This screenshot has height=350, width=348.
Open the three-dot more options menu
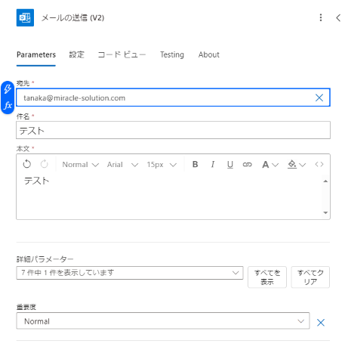tap(321, 17)
